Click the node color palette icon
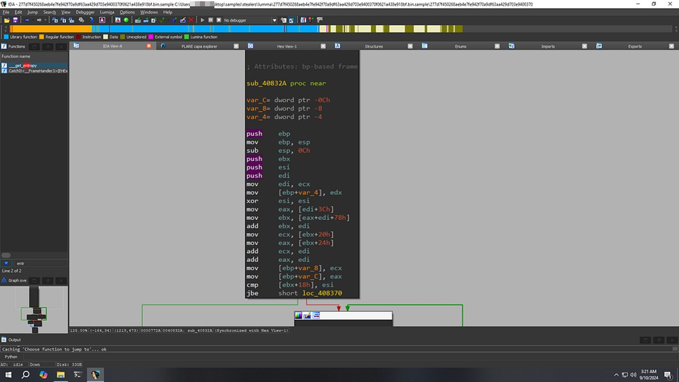The height and width of the screenshot is (382, 679). click(298, 315)
